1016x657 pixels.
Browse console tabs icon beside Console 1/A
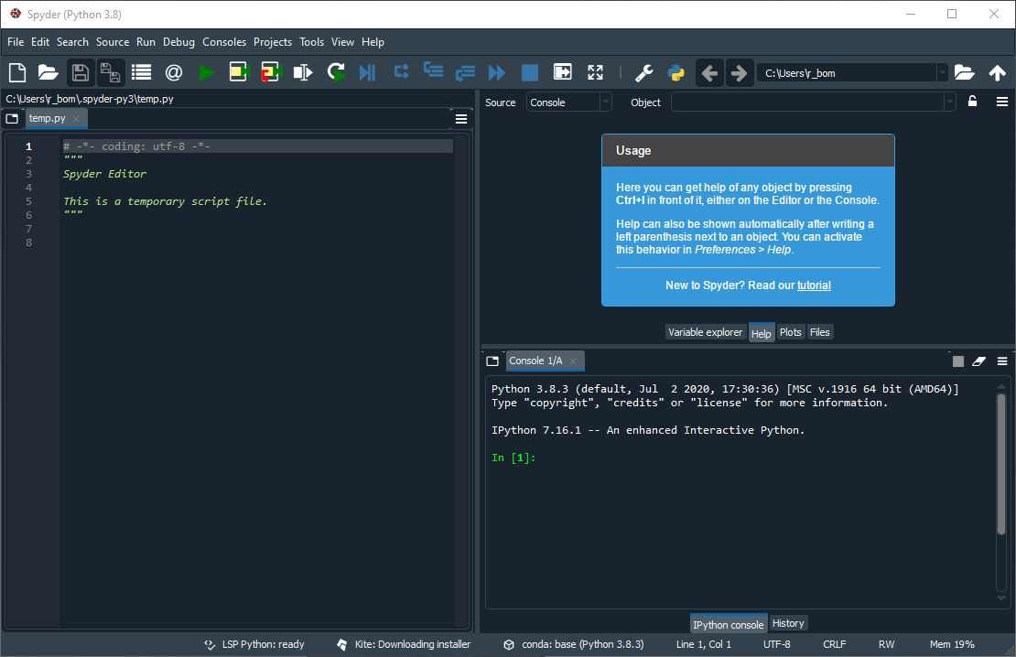(492, 361)
